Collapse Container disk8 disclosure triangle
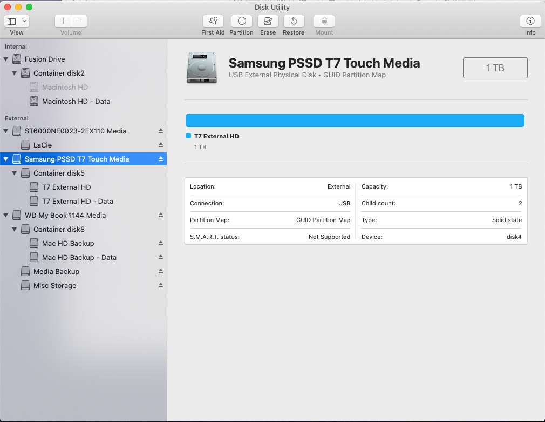Screen dimensions: 545x422 point(14,229)
